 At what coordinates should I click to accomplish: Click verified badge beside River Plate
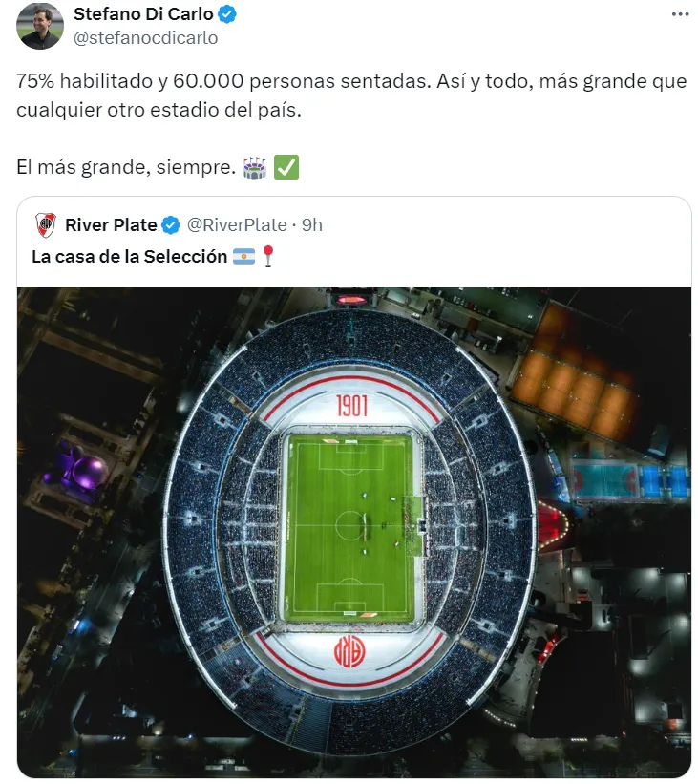coord(171,225)
